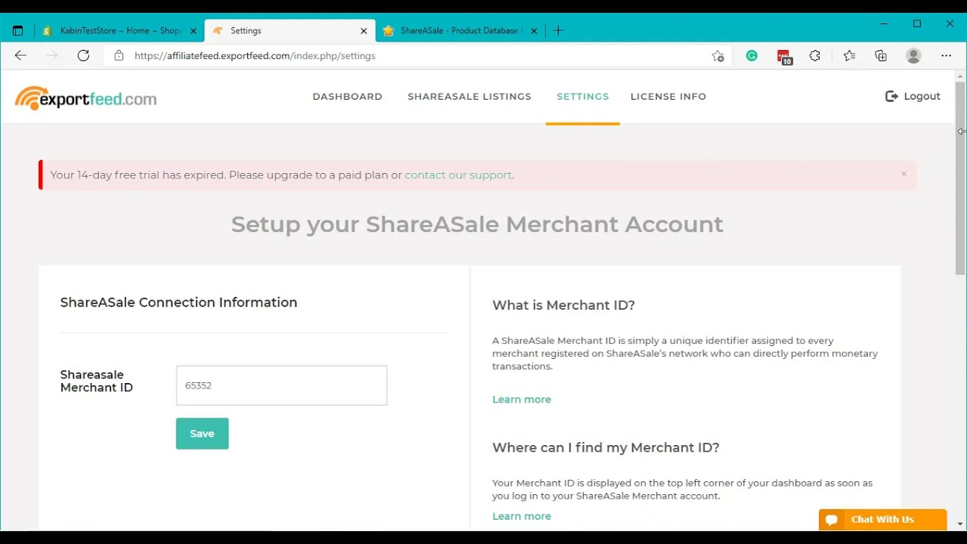This screenshot has width=967, height=544.
Task: Open the Settings navigation item
Action: coord(582,97)
